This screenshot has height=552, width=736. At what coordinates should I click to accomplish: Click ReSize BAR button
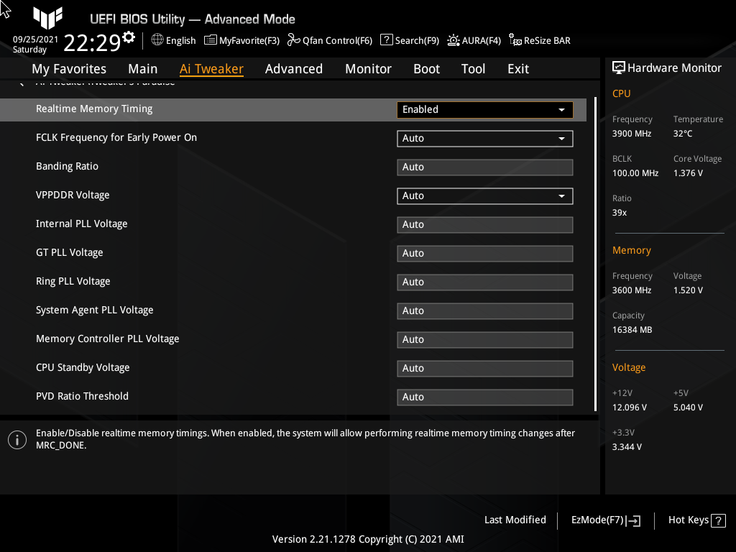[x=540, y=40]
